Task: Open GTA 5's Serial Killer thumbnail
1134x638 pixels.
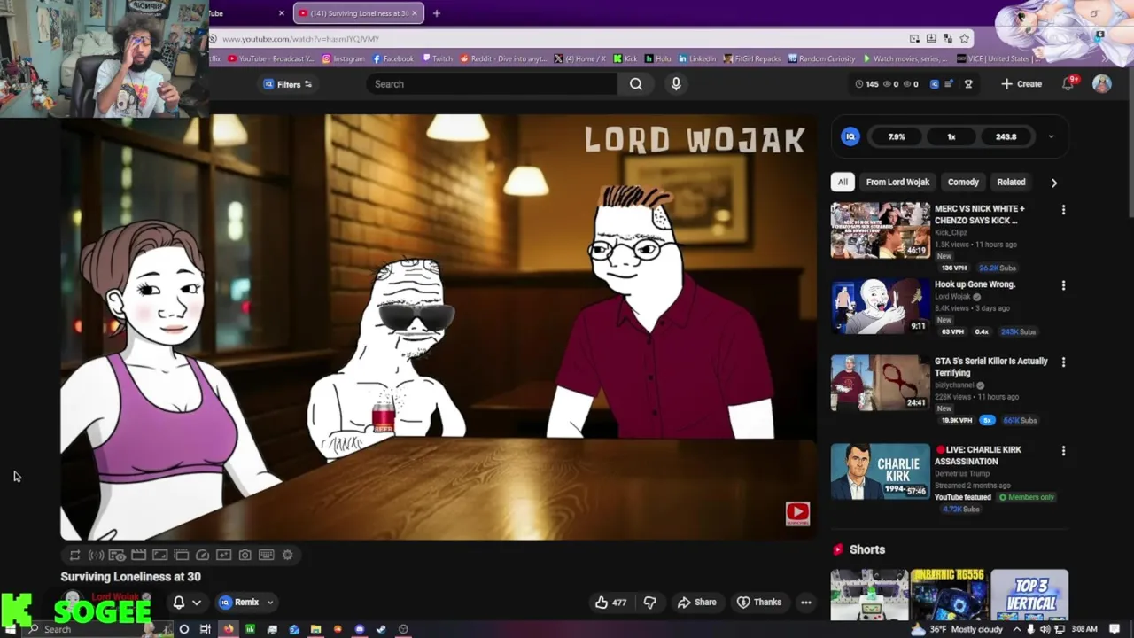Action: [880, 383]
